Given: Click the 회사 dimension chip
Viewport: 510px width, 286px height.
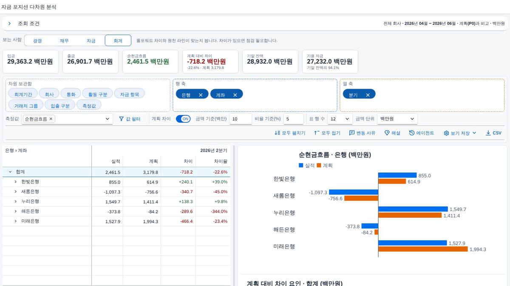Looking at the screenshot, I should pos(49,94).
